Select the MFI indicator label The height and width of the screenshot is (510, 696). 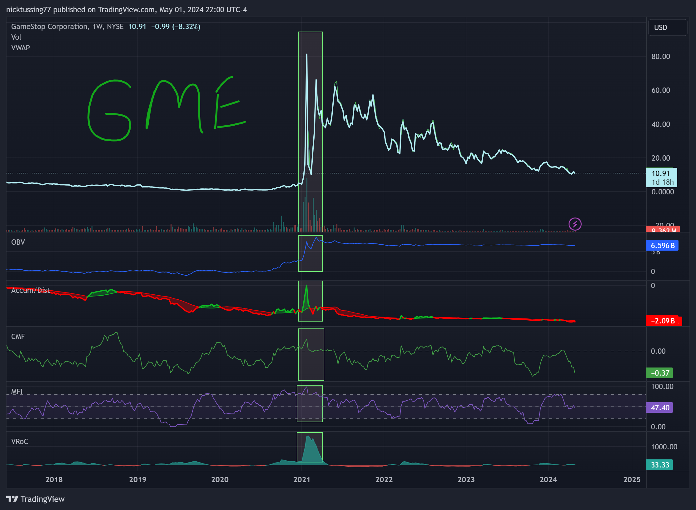pos(17,392)
